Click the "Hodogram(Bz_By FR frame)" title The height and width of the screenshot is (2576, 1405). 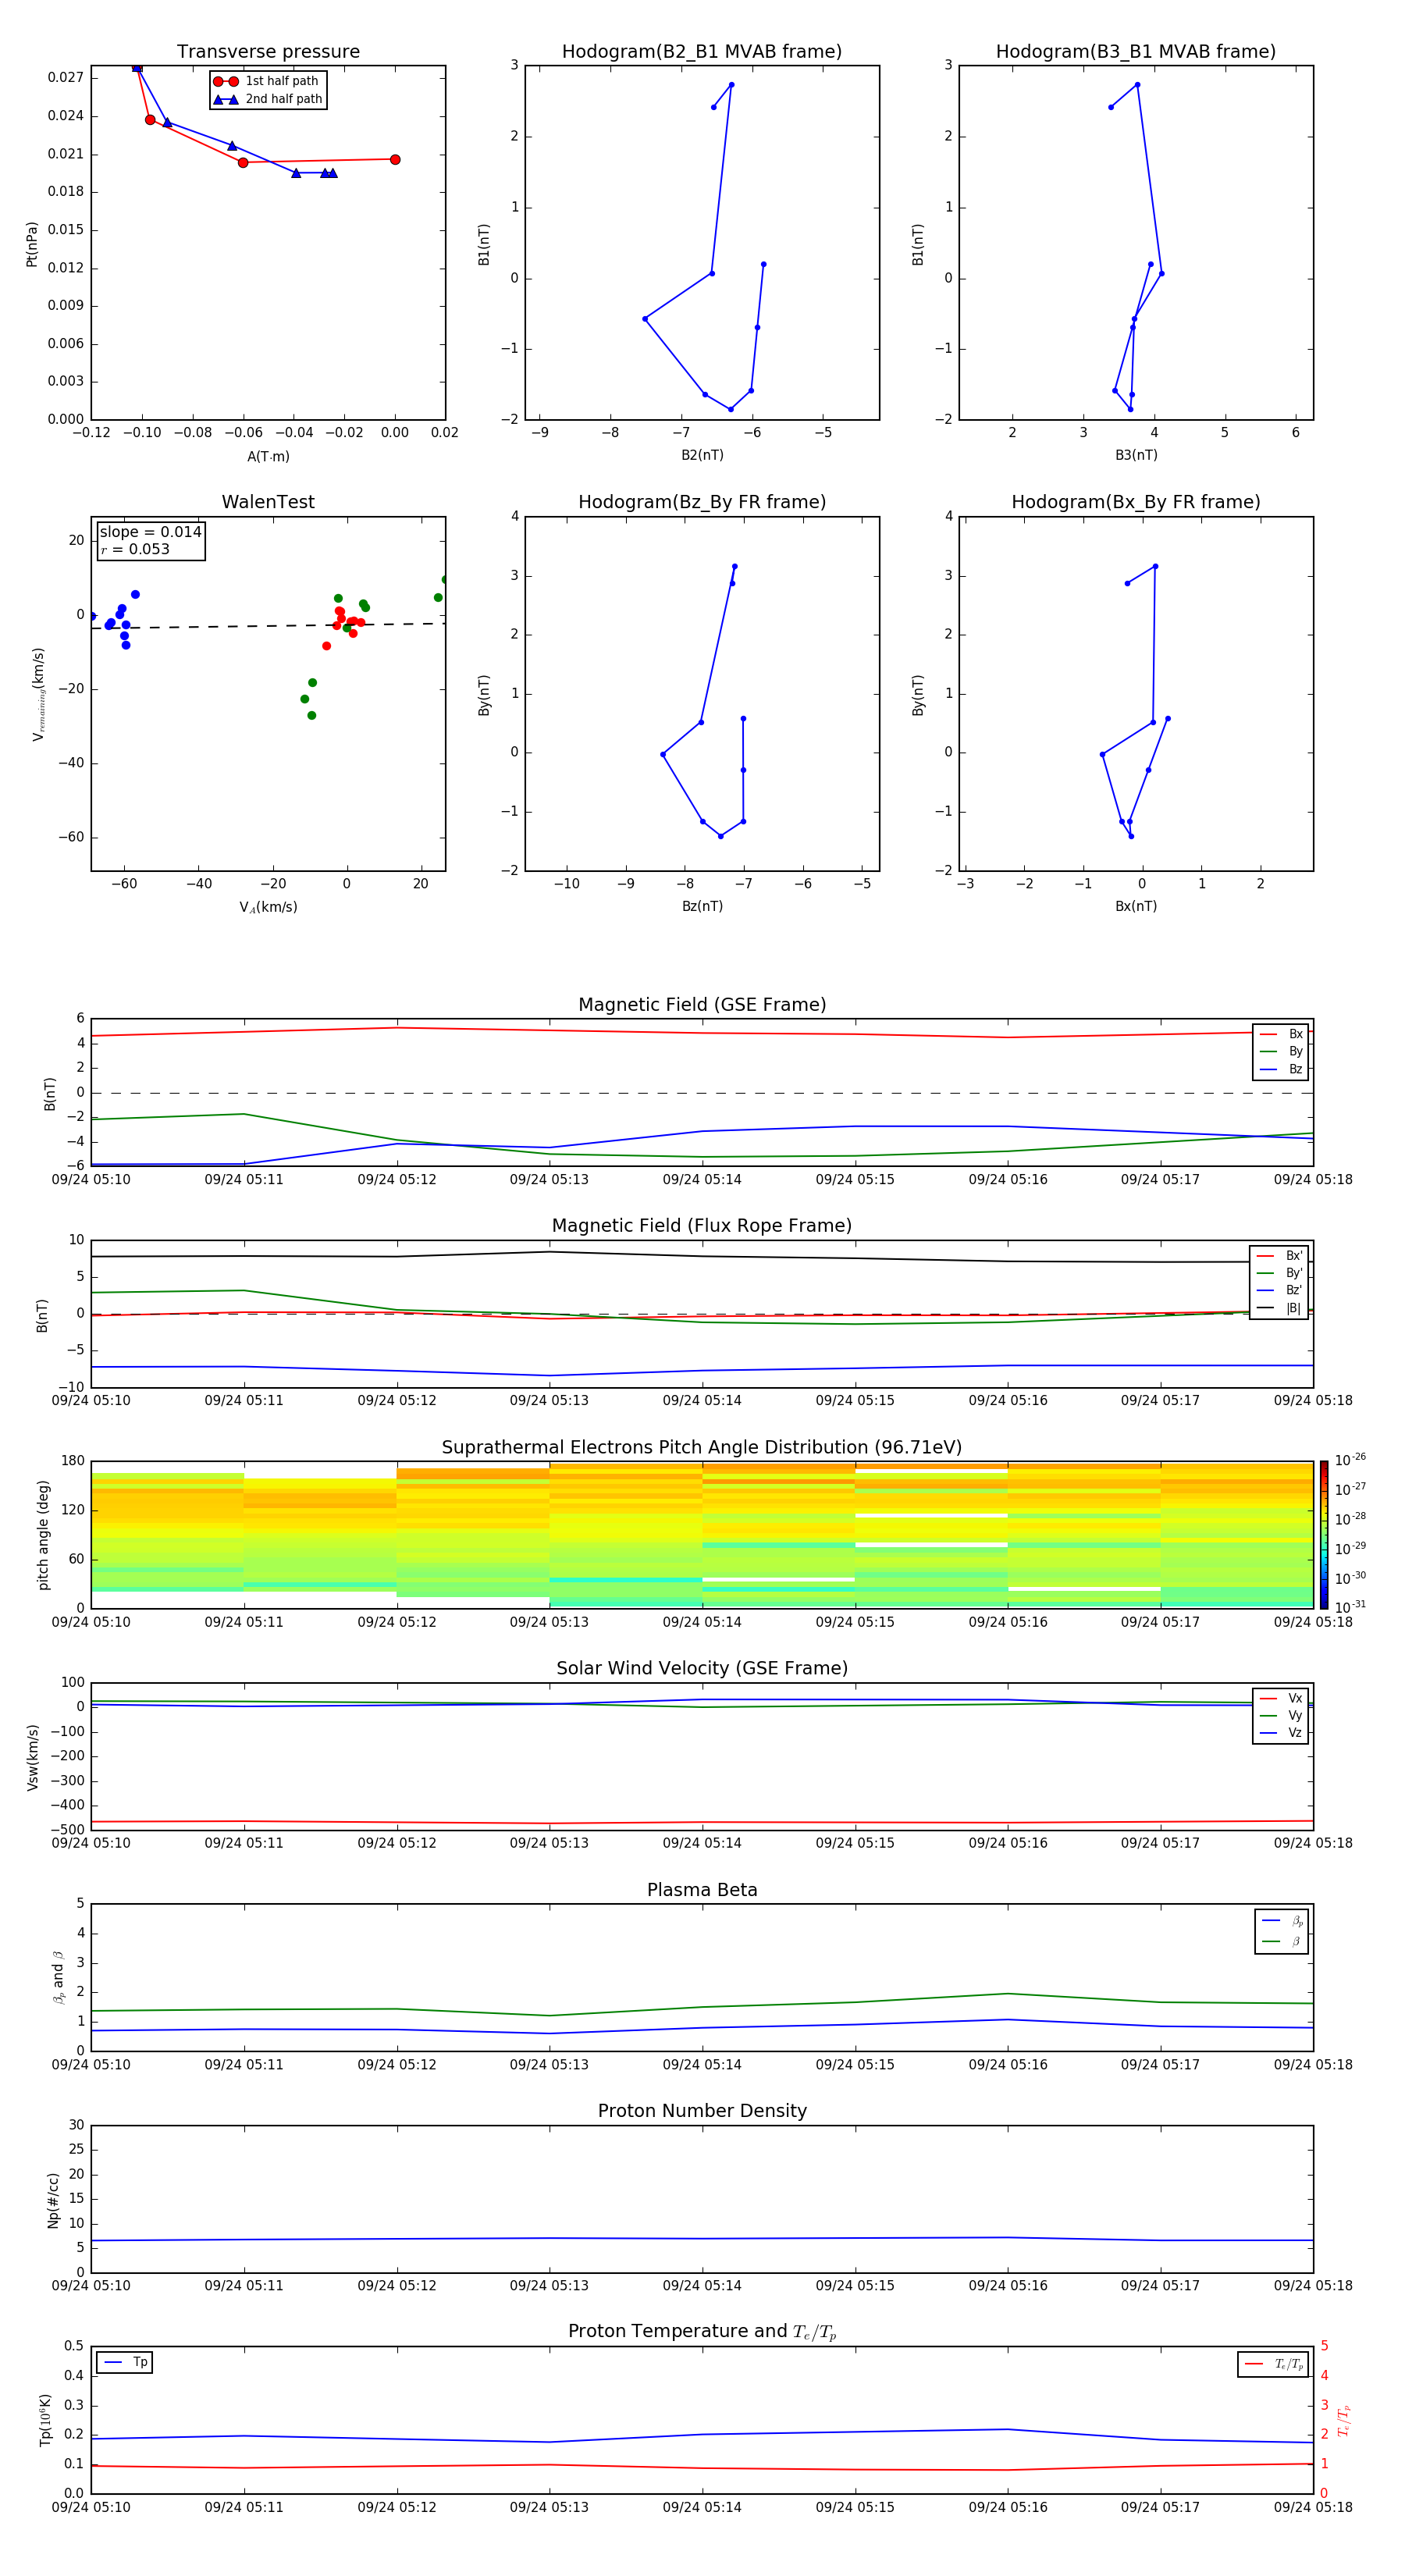(702, 502)
